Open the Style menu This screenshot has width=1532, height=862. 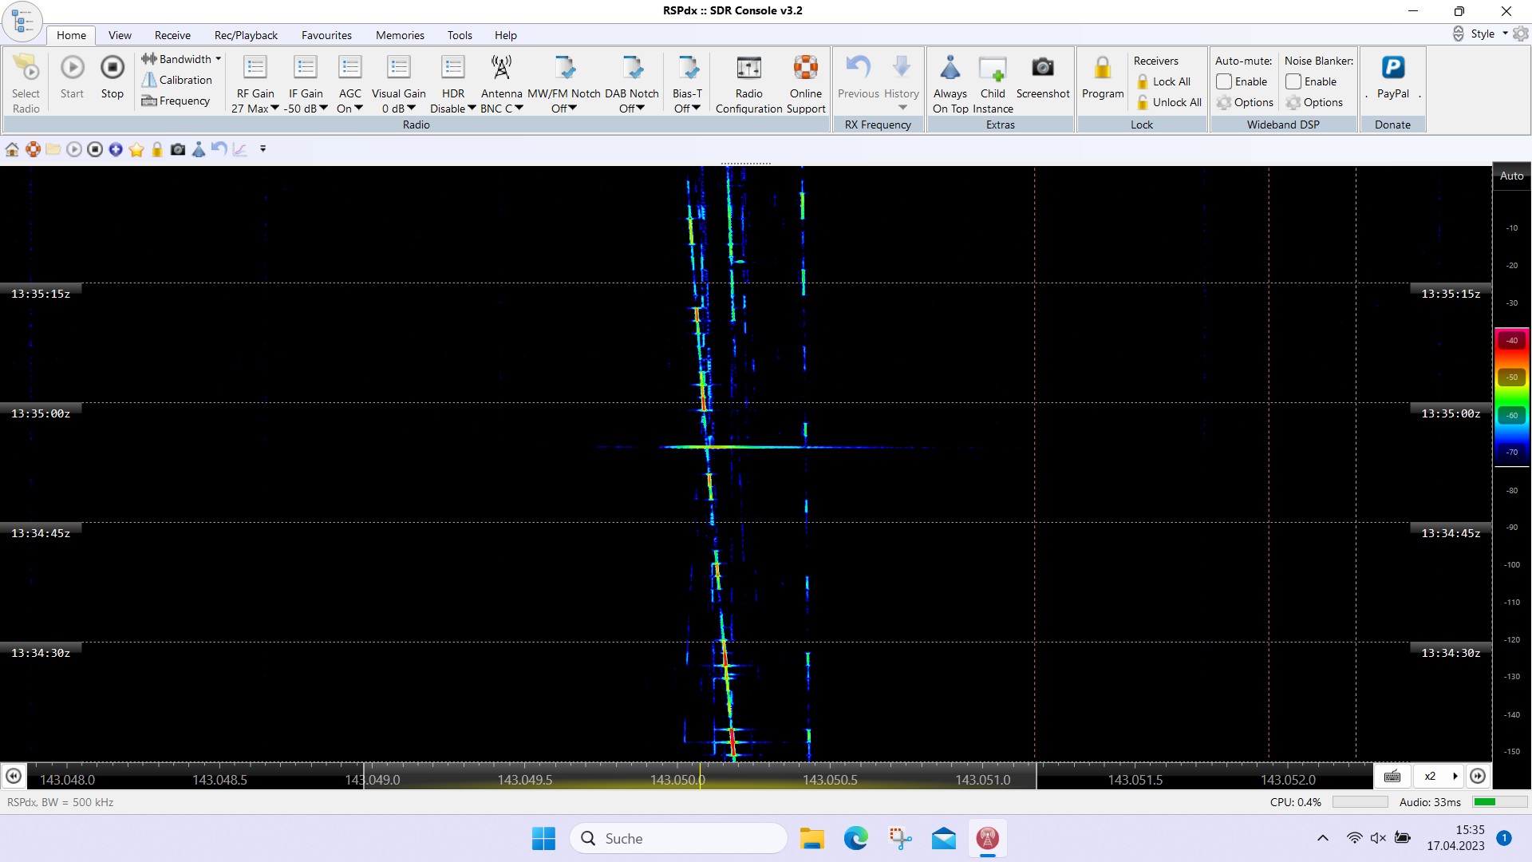(1489, 34)
